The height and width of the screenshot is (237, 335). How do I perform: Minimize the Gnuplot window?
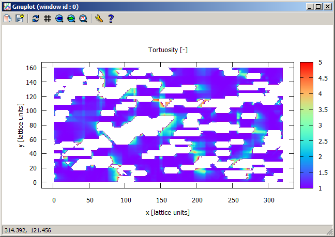point(310,7)
